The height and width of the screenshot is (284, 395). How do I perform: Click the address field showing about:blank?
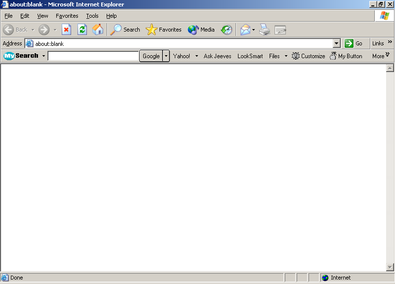click(x=179, y=43)
